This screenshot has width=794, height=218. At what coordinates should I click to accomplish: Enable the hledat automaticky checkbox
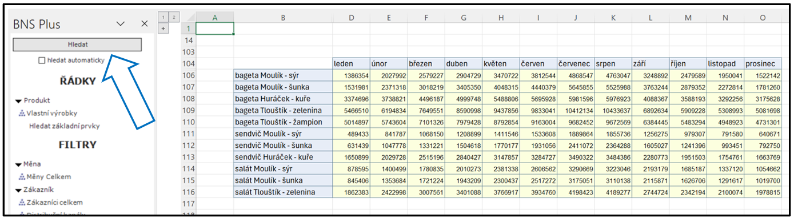pyautogui.click(x=42, y=60)
